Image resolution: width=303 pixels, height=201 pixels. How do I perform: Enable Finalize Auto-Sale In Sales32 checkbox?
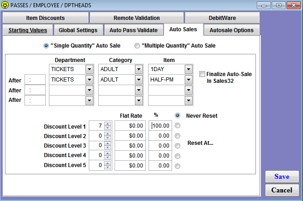pyautogui.click(x=202, y=74)
